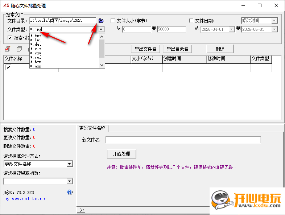The width and height of the screenshot is (285, 215).
Task: Select *.txt from file type list
Action: coord(65,36)
